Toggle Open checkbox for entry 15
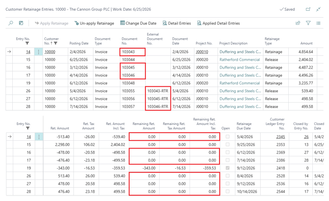Viewport: 329px width, 201px height. pos(227,145)
